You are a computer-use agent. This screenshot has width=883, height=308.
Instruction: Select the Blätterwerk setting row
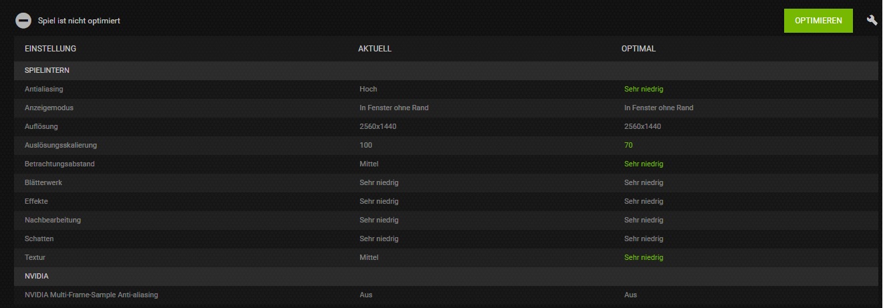click(446, 182)
